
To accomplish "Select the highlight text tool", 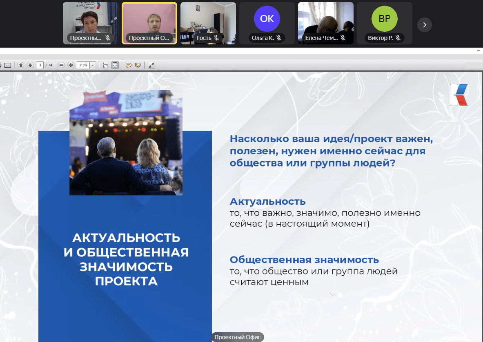I will 138,65.
